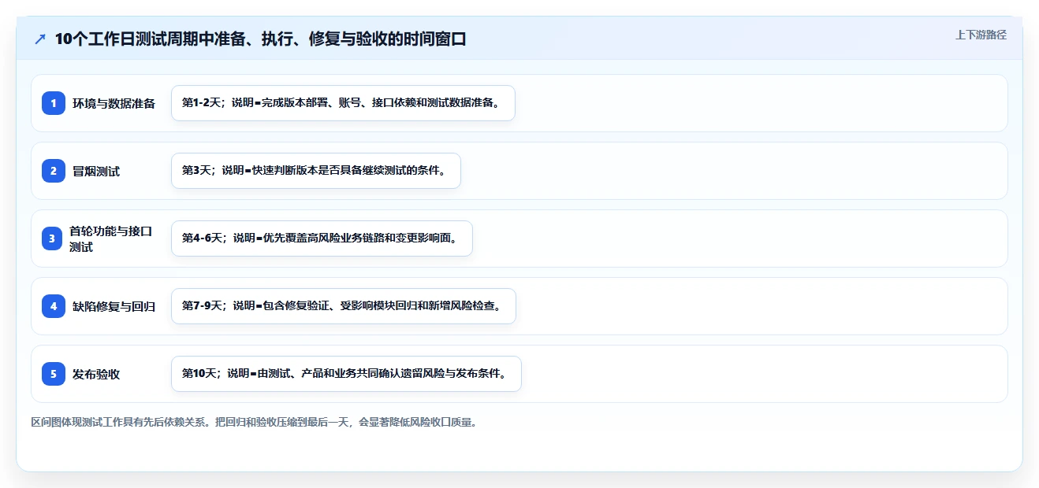
Task: Click the 第10天 description box
Action: [346, 374]
